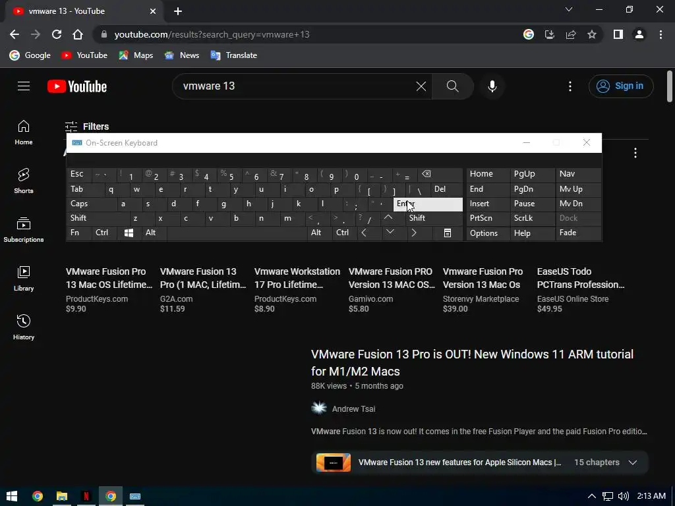The image size is (675, 506).
Task: Click Options key on On-Screen Keyboard
Action: pyautogui.click(x=488, y=233)
